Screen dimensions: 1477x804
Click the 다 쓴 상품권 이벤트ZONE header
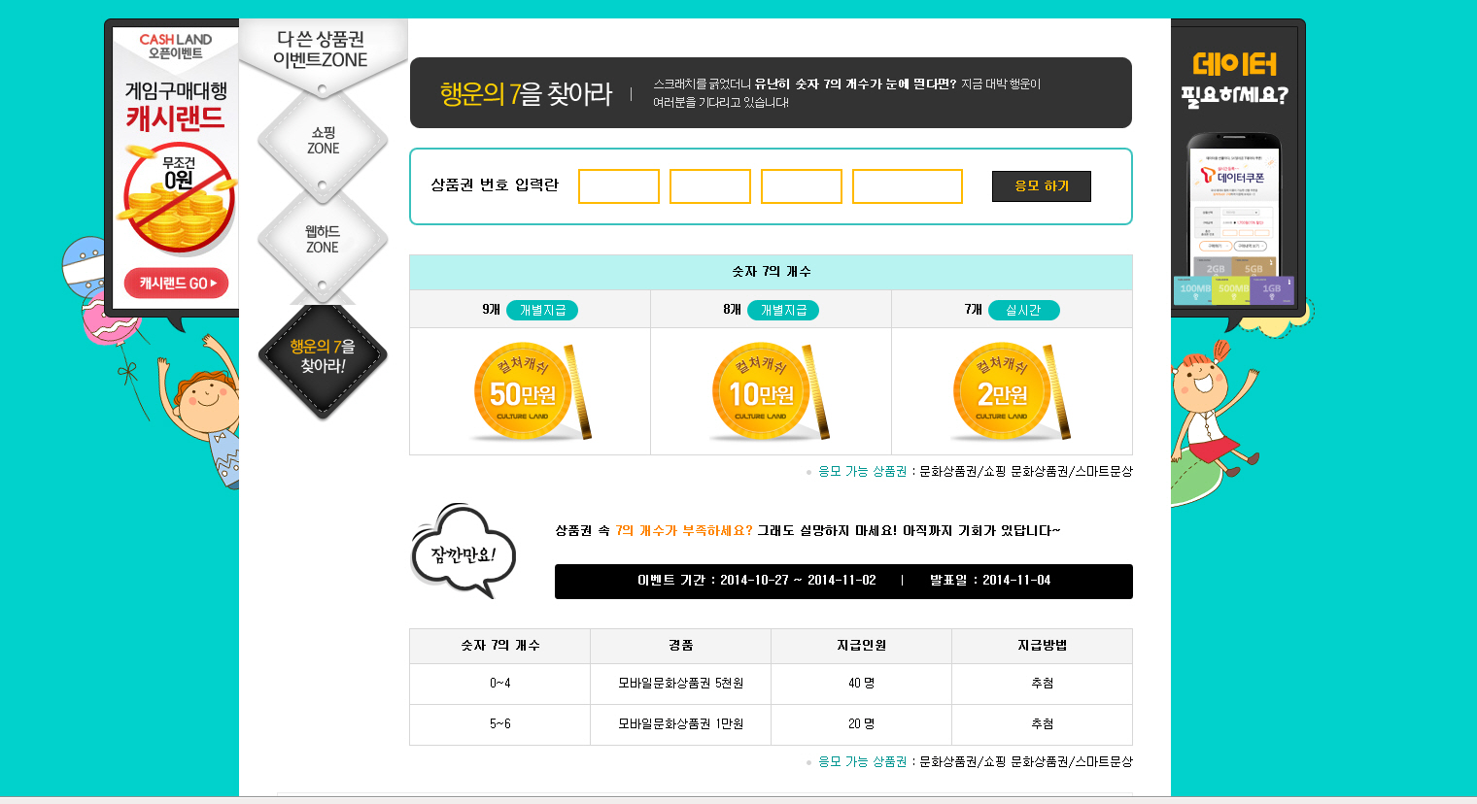click(321, 50)
